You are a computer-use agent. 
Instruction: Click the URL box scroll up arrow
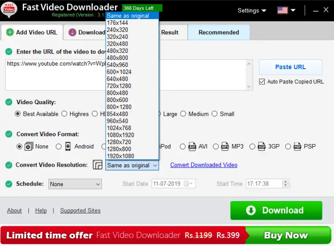coord(249,64)
